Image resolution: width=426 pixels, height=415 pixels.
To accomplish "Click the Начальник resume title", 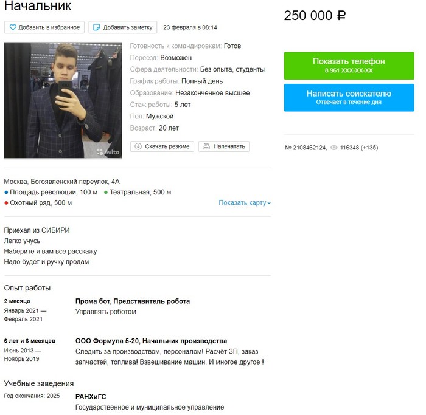I will [x=38, y=6].
